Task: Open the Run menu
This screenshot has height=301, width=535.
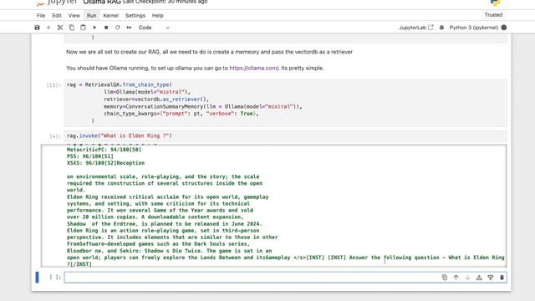Action: pos(91,16)
